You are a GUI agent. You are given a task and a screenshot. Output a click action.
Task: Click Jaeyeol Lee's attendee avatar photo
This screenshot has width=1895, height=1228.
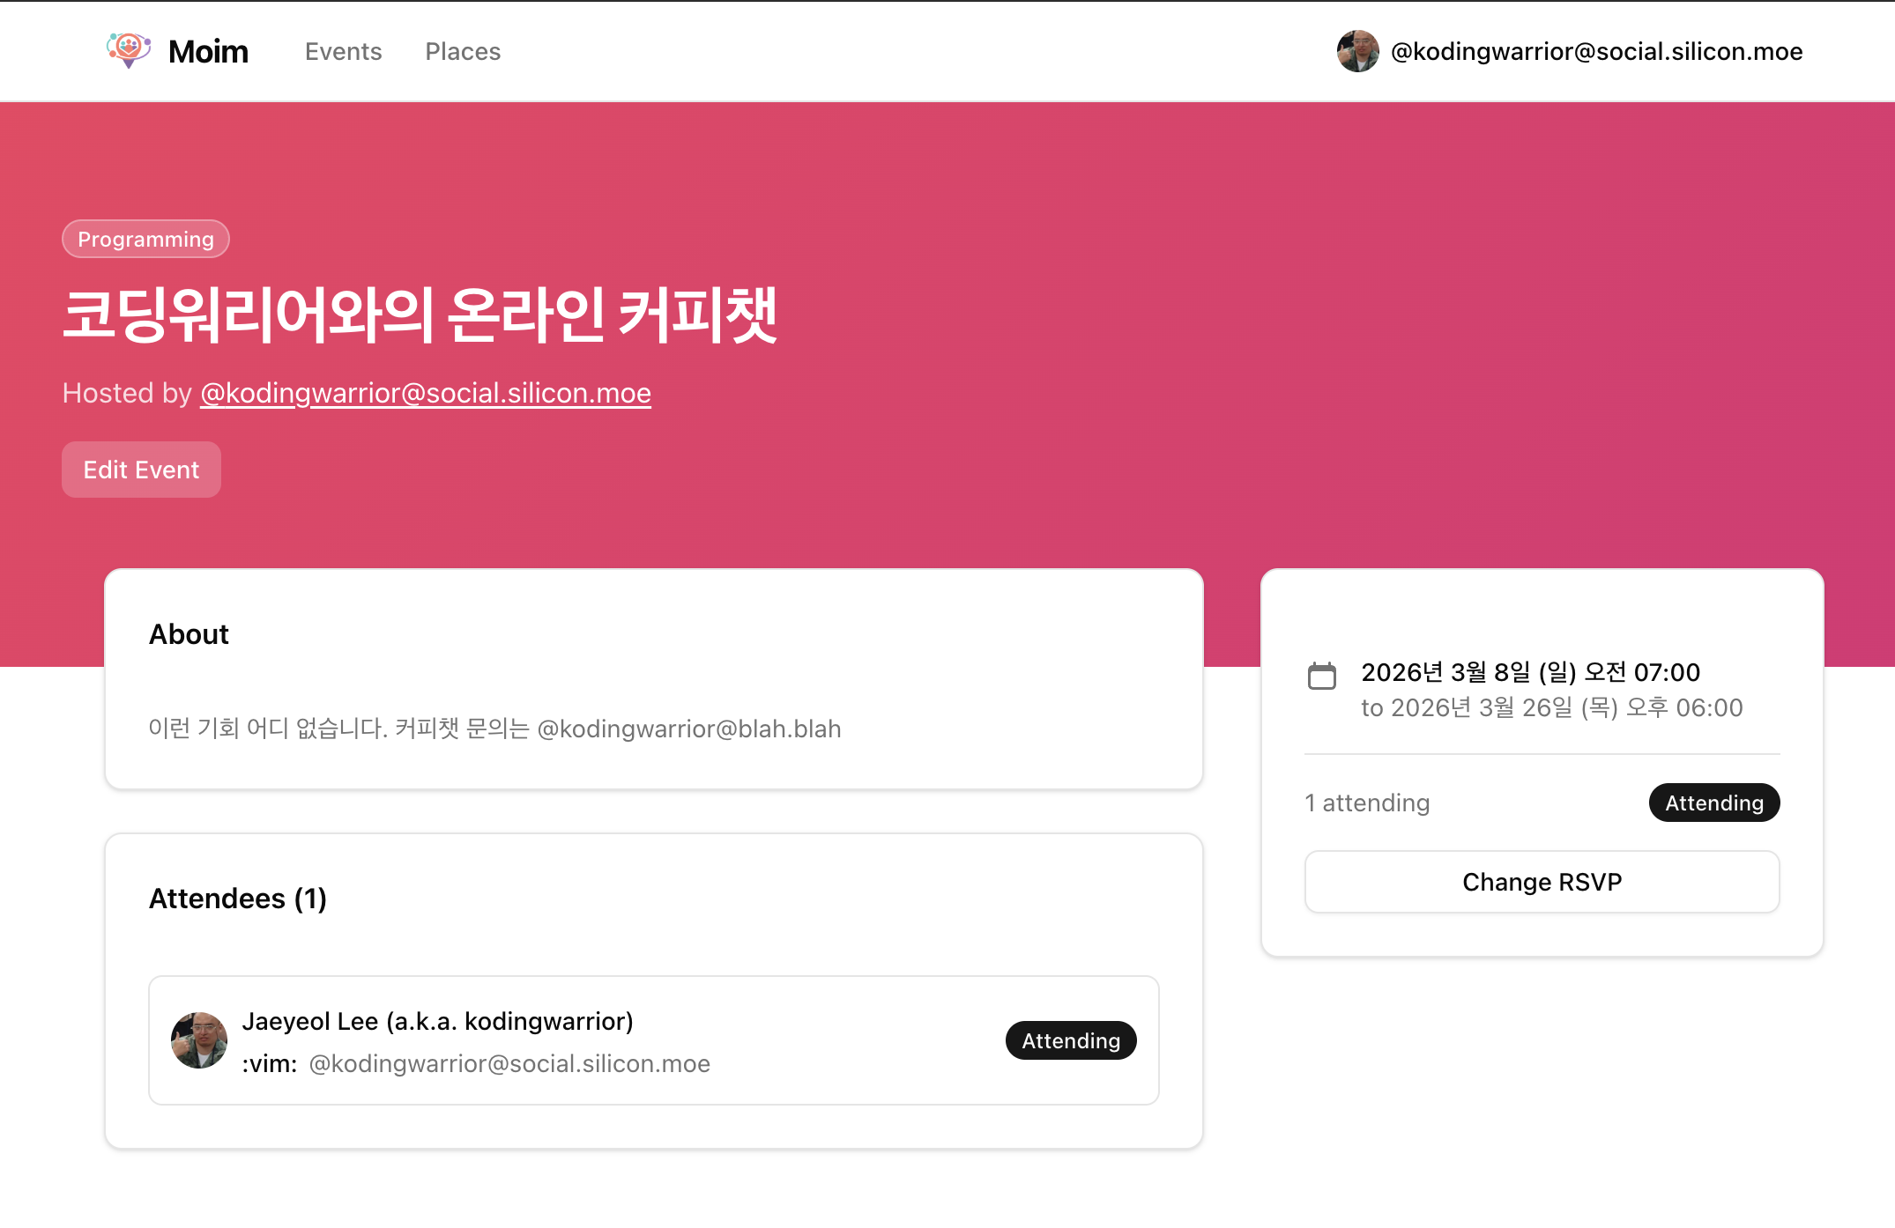click(x=199, y=1040)
